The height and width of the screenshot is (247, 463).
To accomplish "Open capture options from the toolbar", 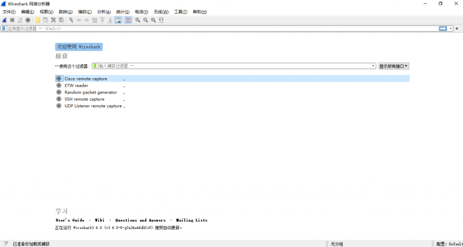I will (x=28, y=20).
